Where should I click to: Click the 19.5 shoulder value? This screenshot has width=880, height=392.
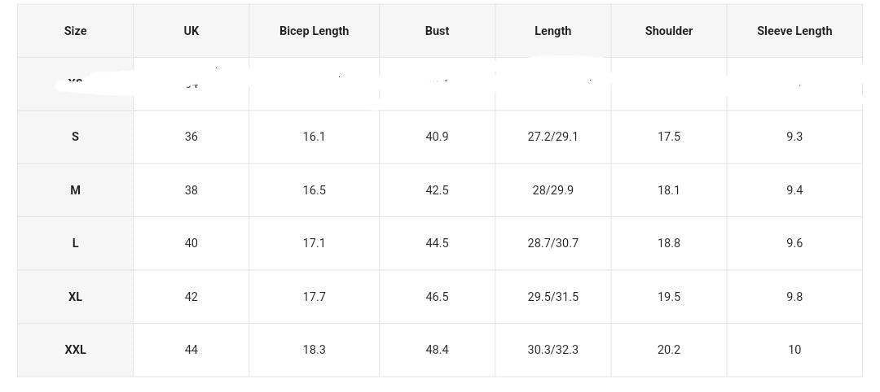coord(668,297)
